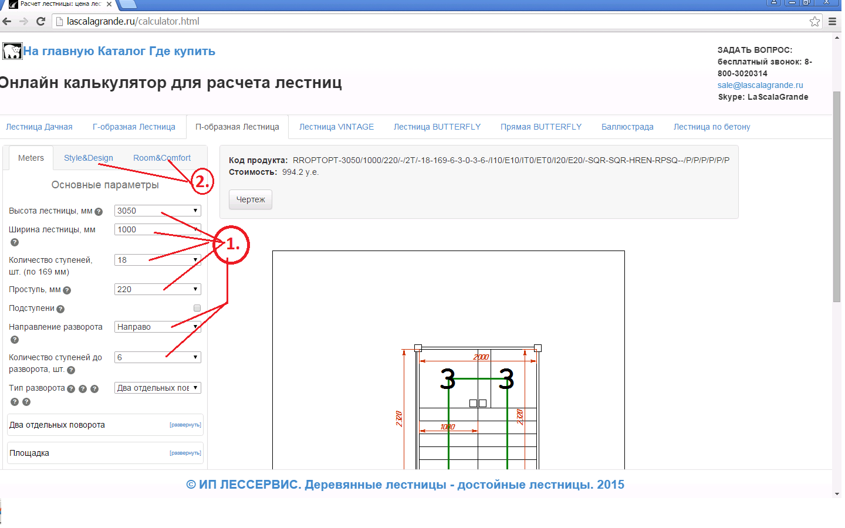Click the 'Онлайн калькулятор для расчета лестниц' heading
The height and width of the screenshot is (528, 845).
(x=170, y=82)
